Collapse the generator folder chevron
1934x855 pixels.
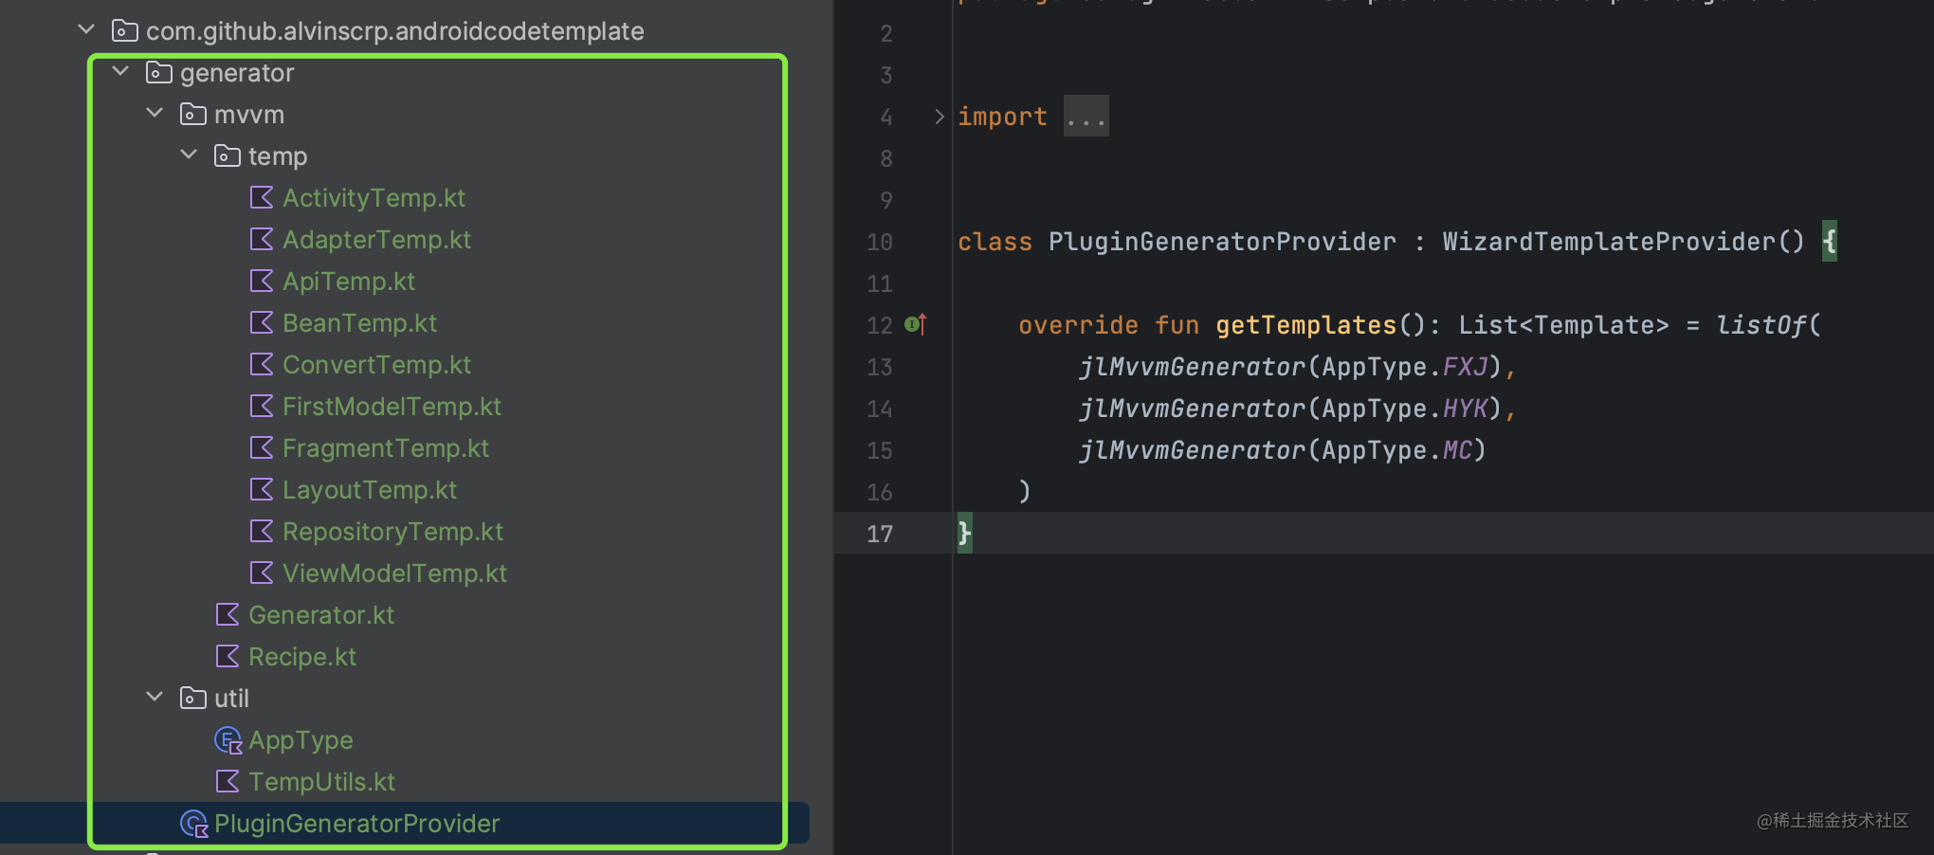point(120,72)
